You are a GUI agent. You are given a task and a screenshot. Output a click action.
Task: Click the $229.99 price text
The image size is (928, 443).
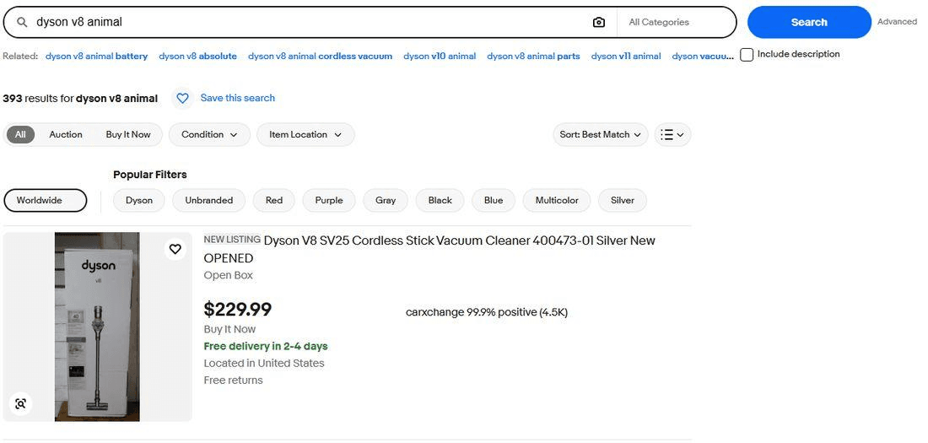(x=237, y=309)
